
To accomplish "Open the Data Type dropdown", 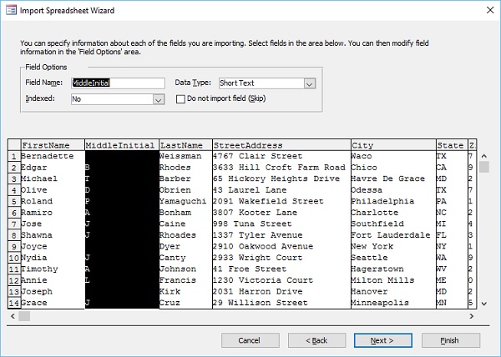I will (309, 83).
